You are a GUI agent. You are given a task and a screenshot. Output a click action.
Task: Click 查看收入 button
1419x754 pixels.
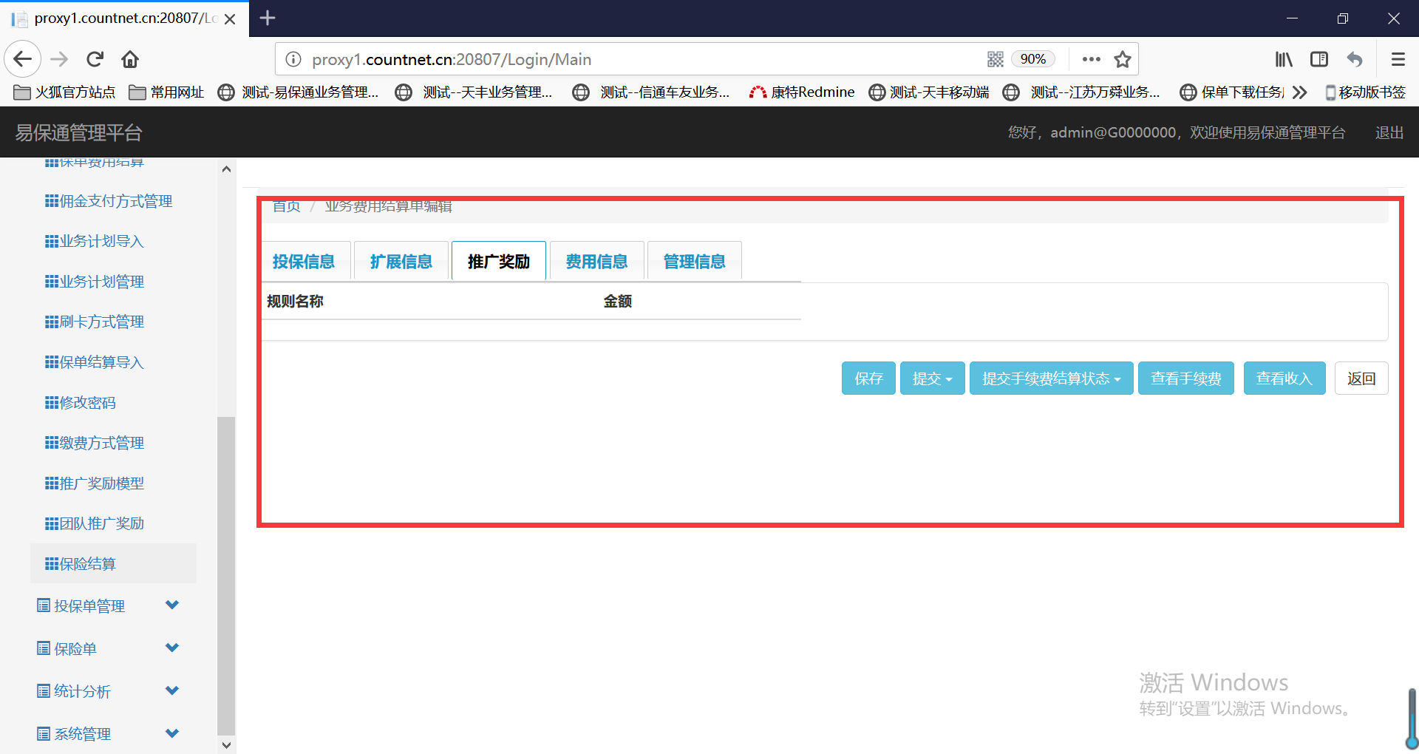(x=1284, y=378)
